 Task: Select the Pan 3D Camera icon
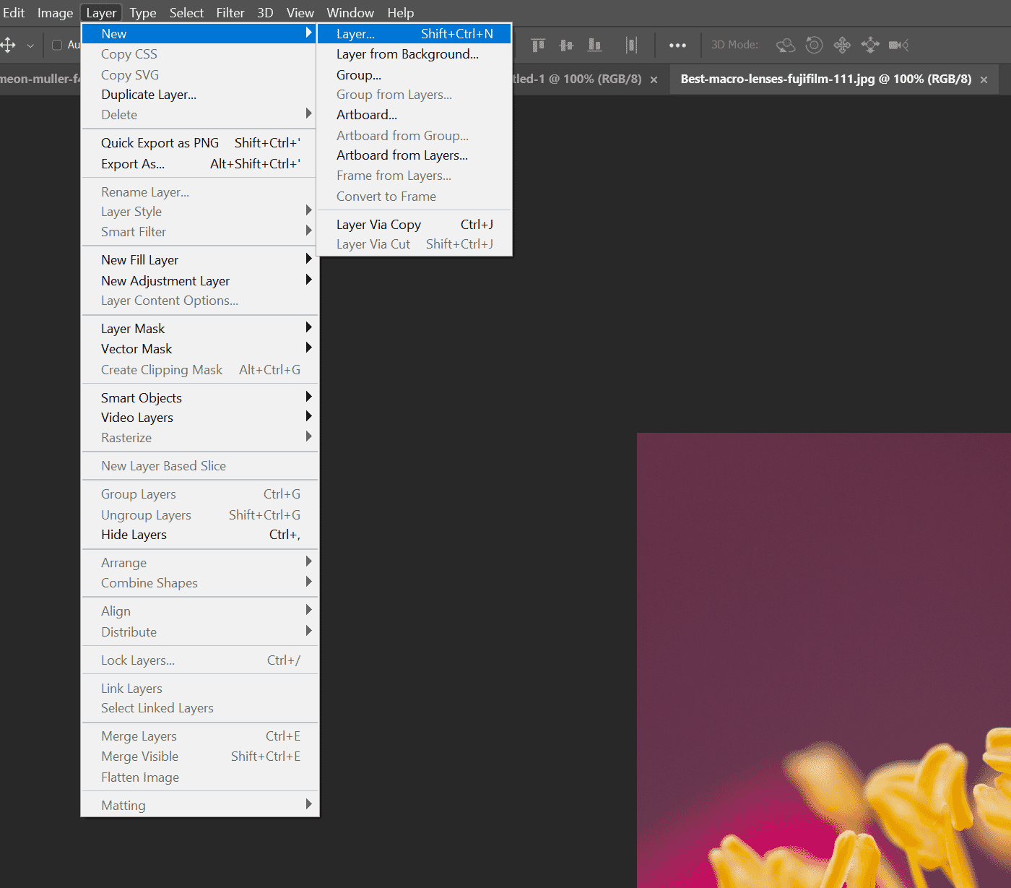pos(841,45)
